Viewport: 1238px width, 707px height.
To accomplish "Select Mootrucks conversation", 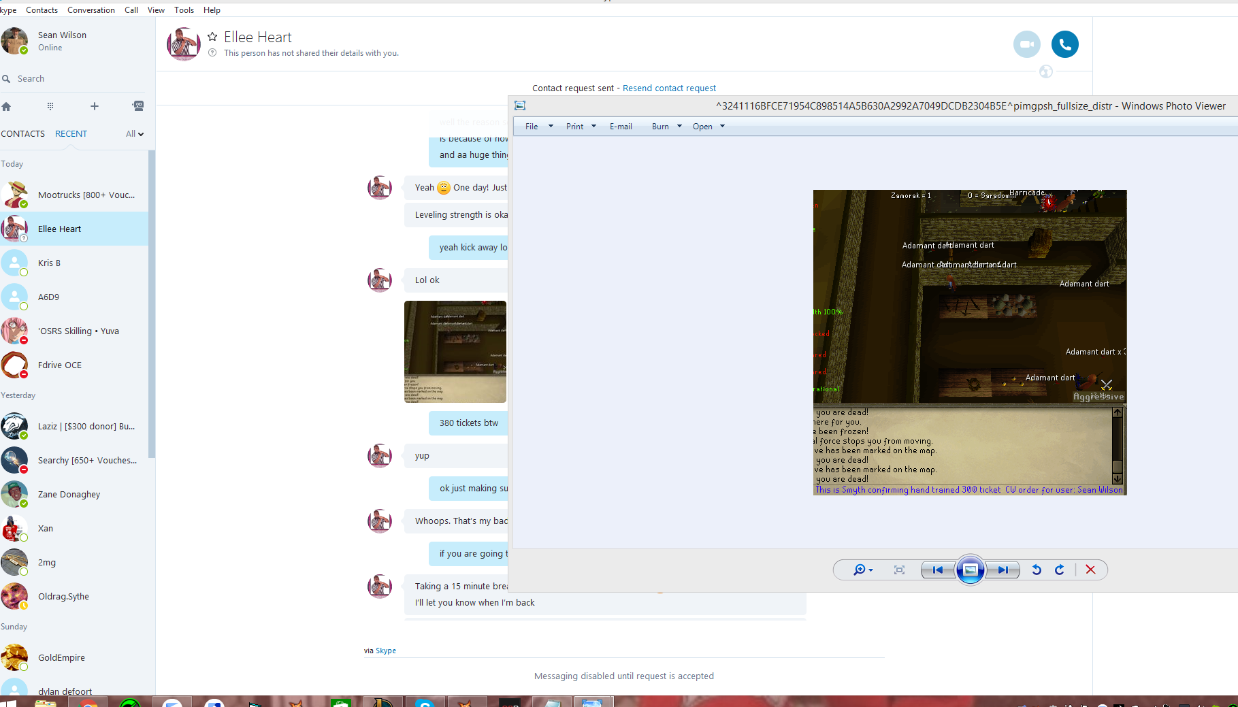I will 74,195.
